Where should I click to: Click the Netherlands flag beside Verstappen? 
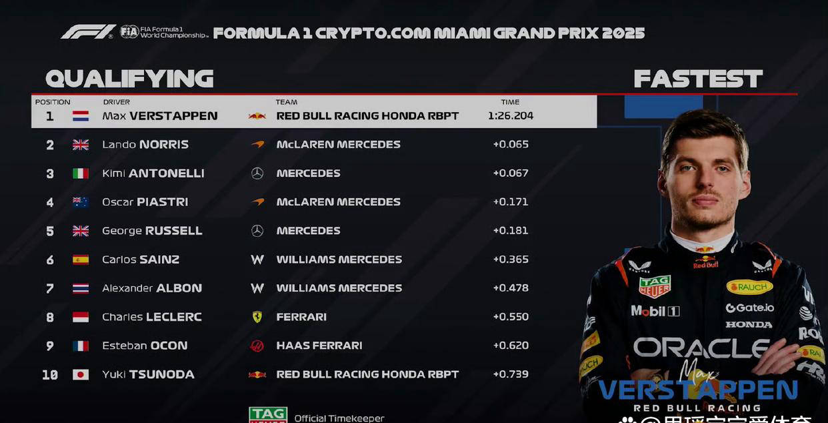coord(81,116)
